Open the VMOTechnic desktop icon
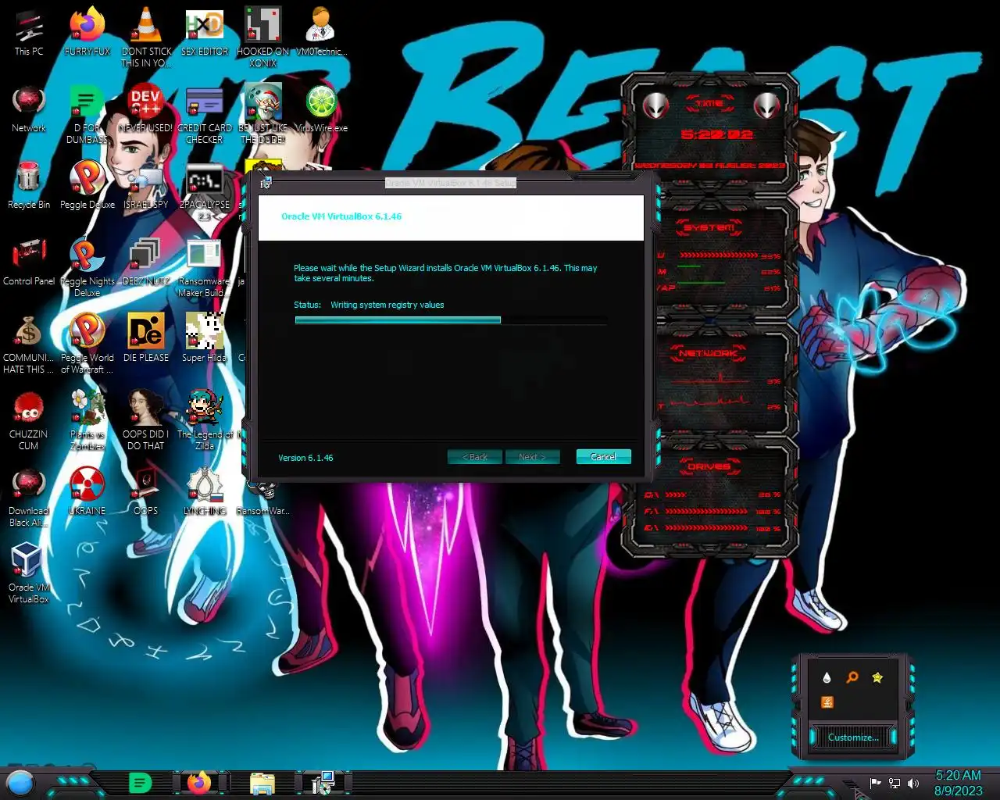 click(x=320, y=32)
